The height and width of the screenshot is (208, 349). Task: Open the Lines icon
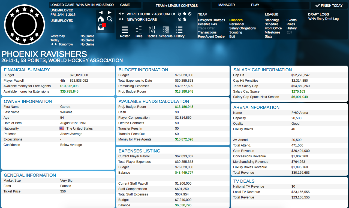[x=139, y=32]
